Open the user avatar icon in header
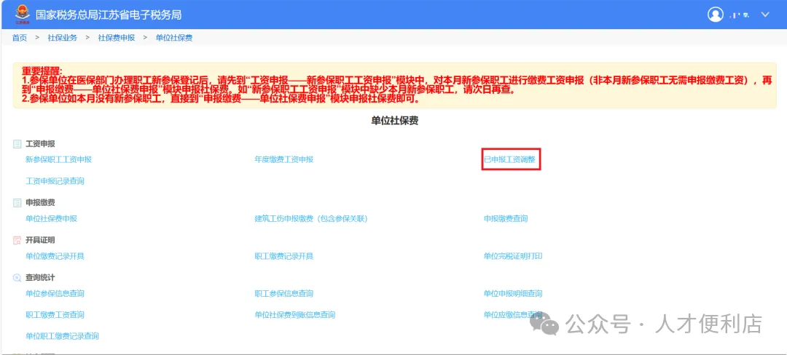This screenshot has height=355, width=787. 716,14
